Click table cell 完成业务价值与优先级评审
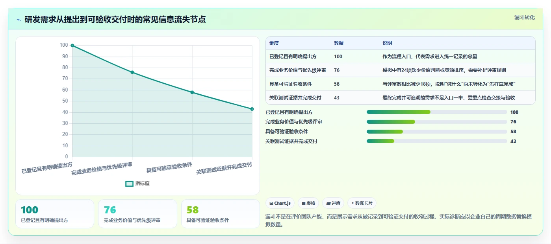This screenshot has width=551, height=244. point(298,70)
